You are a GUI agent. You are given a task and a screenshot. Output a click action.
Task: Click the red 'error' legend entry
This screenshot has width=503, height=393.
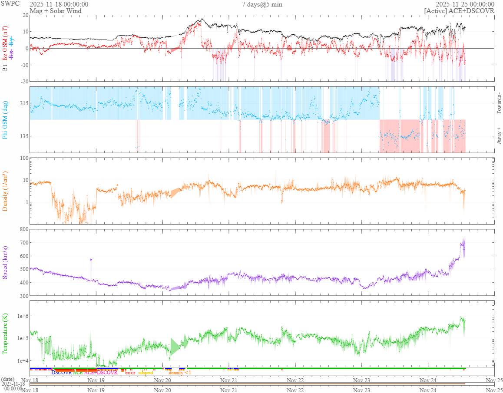(130, 373)
